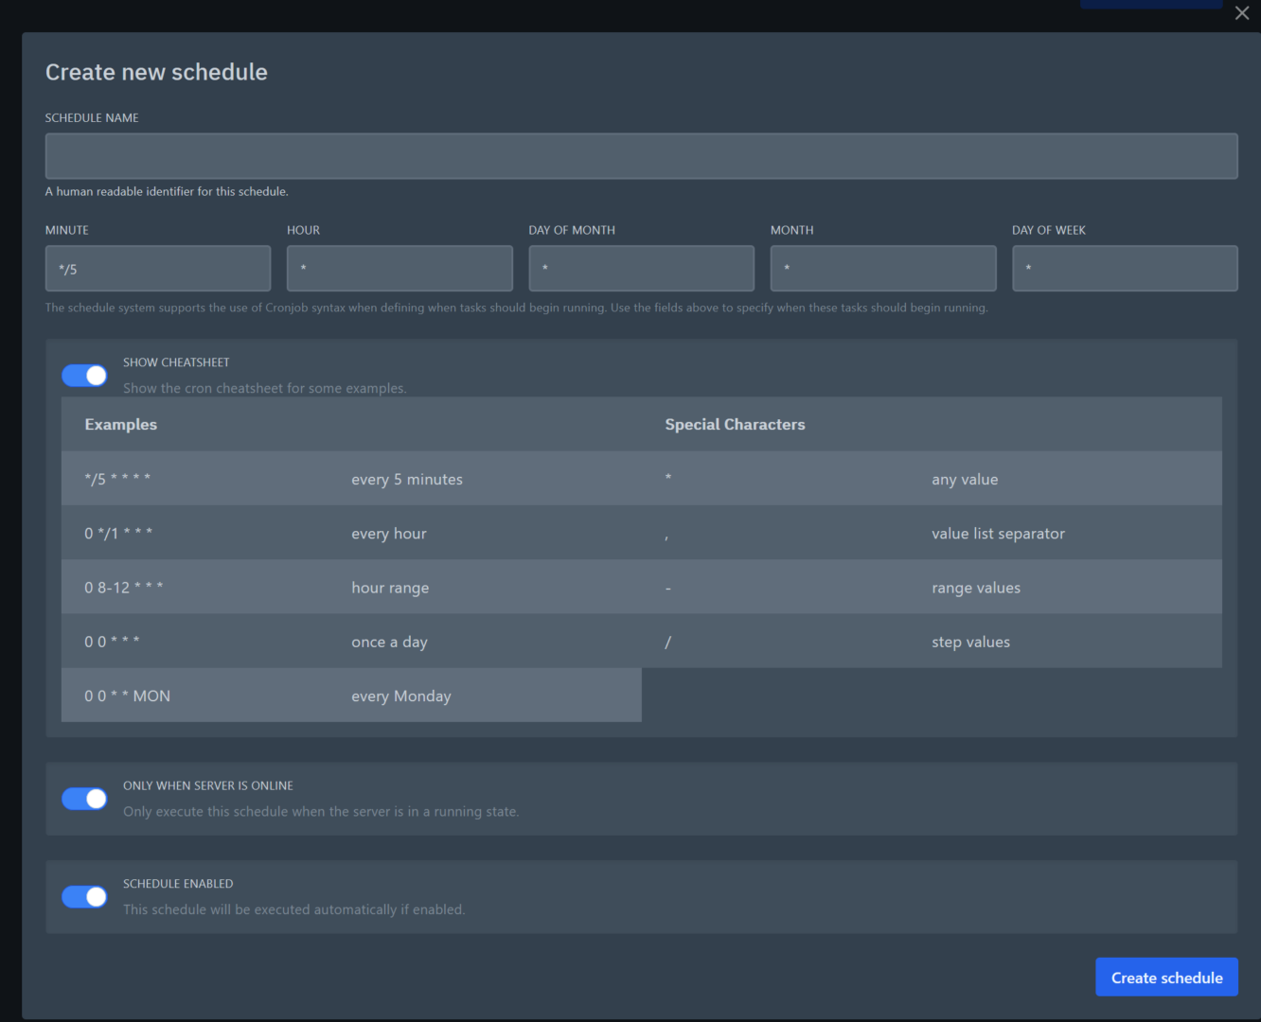The width and height of the screenshot is (1261, 1022).
Task: Select the Month cron input
Action: pyautogui.click(x=882, y=268)
